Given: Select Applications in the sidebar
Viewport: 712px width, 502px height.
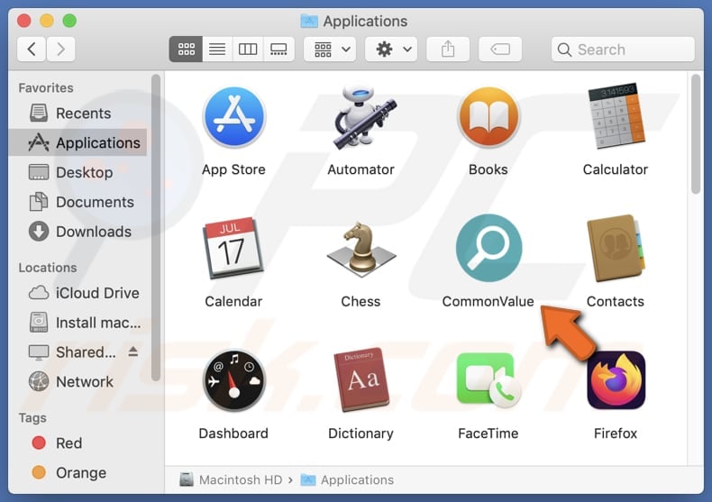Looking at the screenshot, I should pos(78,142).
